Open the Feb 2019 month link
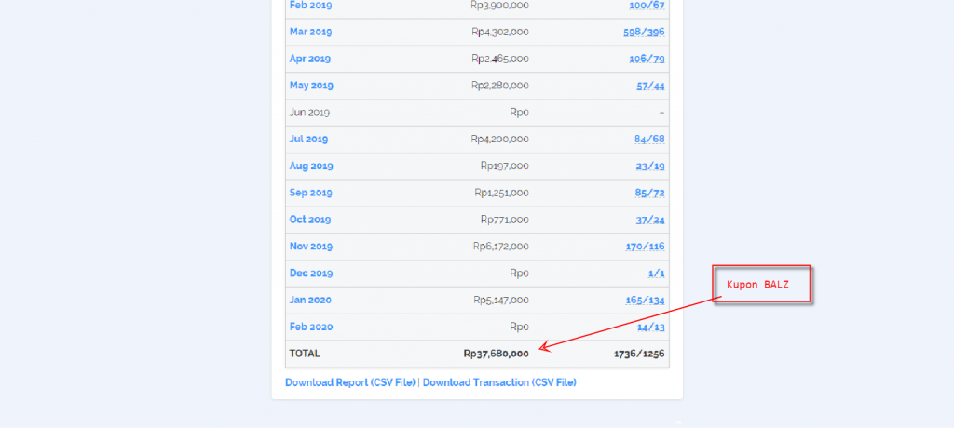The width and height of the screenshot is (954, 428). (310, 6)
